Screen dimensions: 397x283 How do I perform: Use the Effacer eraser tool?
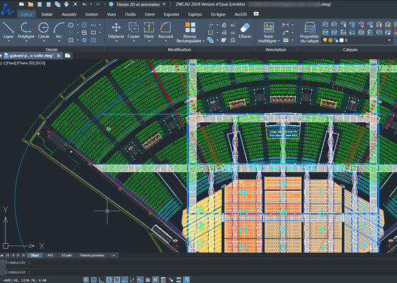coord(245,31)
